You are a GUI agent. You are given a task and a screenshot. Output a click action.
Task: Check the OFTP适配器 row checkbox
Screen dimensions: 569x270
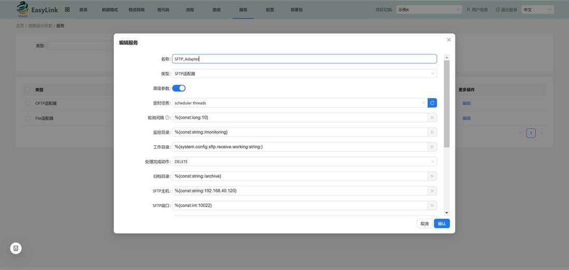click(x=27, y=104)
